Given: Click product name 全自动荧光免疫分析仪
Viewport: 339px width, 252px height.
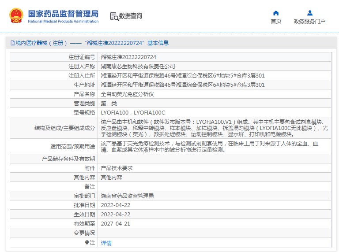Looking at the screenshot, I should pyautogui.click(x=127, y=94).
